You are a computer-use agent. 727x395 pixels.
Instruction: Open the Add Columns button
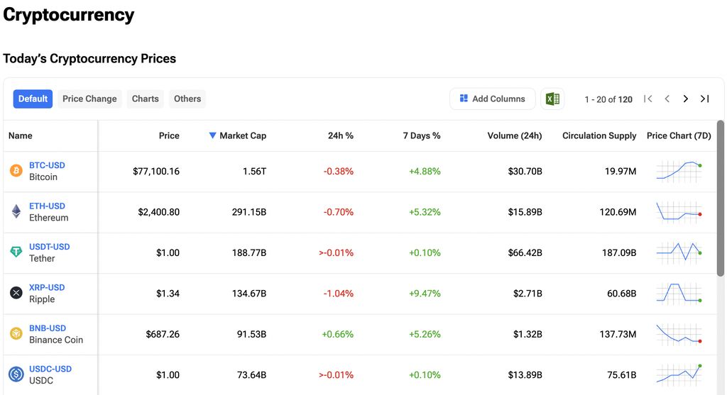click(x=493, y=99)
